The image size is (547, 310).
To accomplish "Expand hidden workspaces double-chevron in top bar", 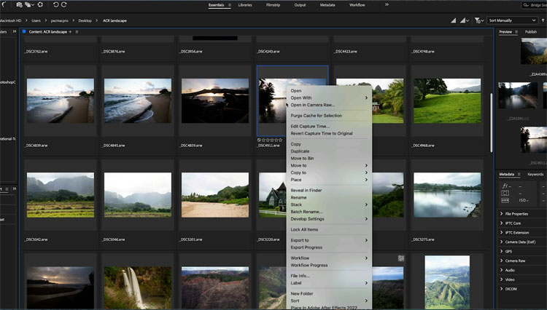I will [x=387, y=4].
